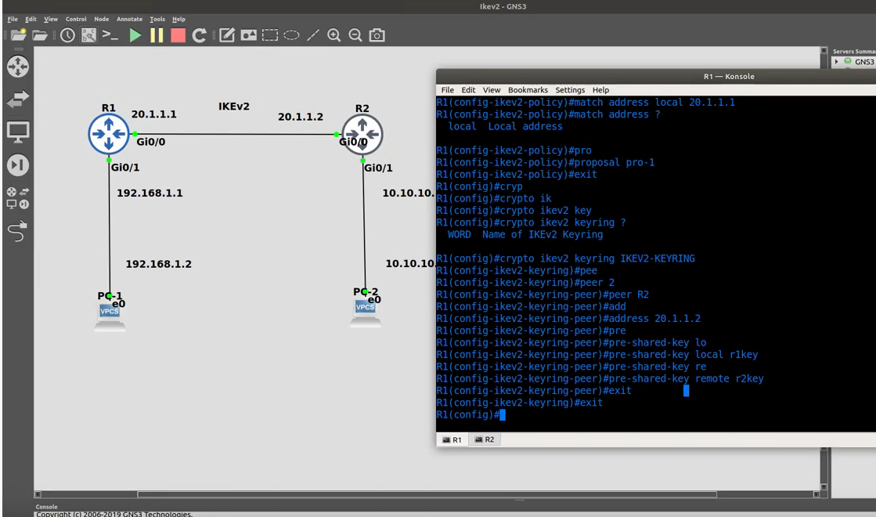Viewport: 876px width, 517px height.
Task: Take a screenshot with the camera icon
Action: tap(377, 35)
